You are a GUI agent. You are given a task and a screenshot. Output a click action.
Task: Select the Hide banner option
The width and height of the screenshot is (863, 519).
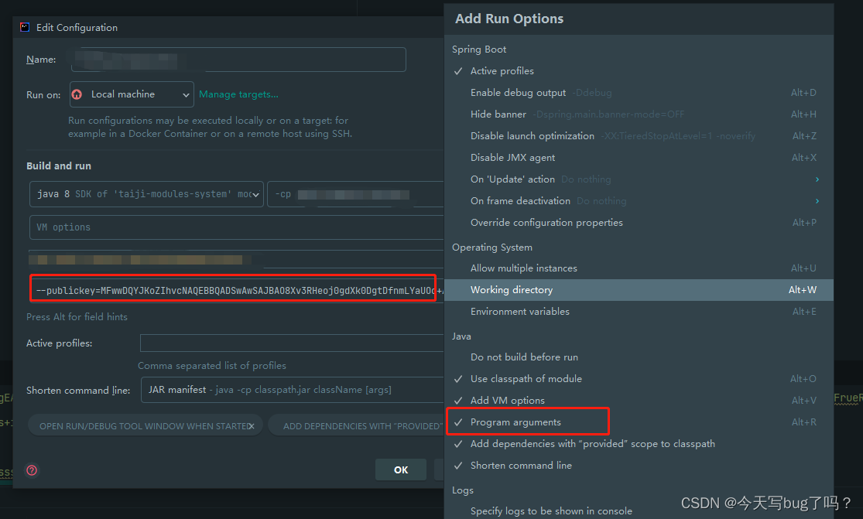[x=639, y=114]
